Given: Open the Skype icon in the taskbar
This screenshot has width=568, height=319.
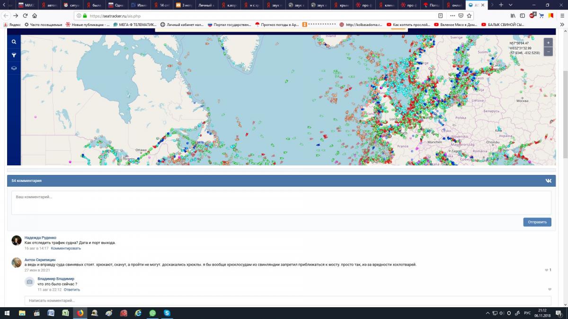Looking at the screenshot, I should coord(167,313).
